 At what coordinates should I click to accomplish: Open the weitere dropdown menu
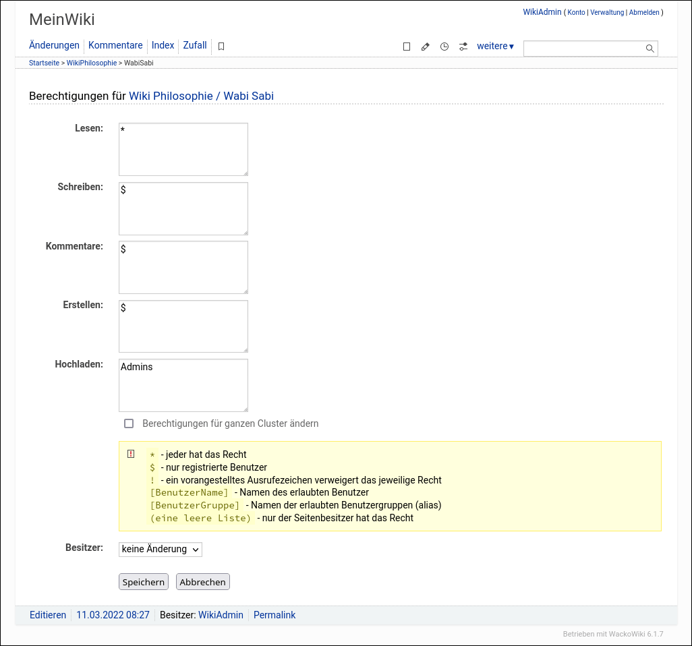(x=495, y=46)
